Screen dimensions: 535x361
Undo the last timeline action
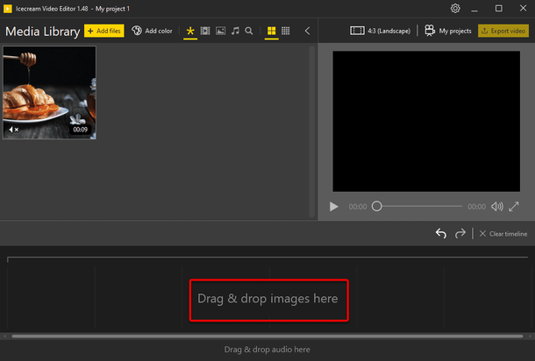click(441, 233)
